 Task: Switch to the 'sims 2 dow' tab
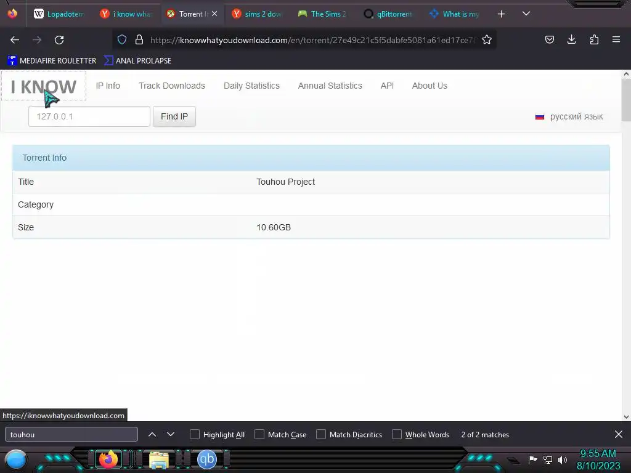pyautogui.click(x=258, y=14)
